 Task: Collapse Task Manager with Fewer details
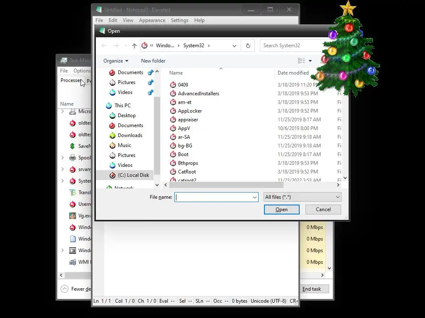[76, 289]
